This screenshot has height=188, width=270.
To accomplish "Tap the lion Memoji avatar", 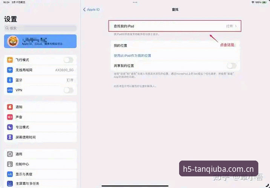I will point(13,41).
